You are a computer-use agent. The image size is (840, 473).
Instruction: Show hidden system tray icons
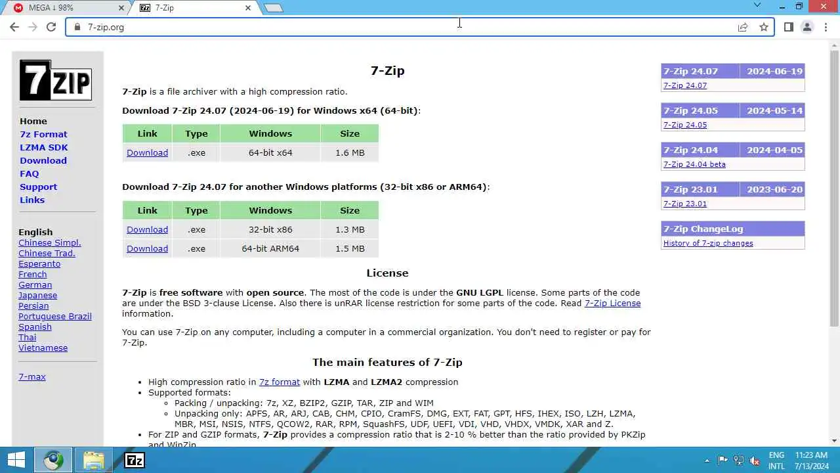point(707,461)
